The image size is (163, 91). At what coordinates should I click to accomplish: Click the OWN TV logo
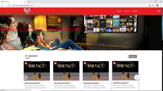27,11
